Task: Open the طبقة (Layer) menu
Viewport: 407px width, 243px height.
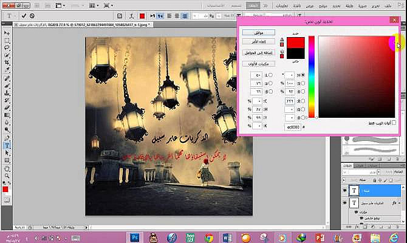Action: click(x=350, y=5)
